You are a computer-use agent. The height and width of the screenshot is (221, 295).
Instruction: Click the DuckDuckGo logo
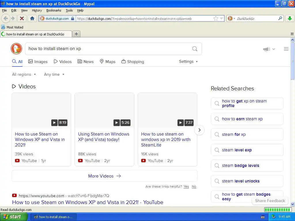tap(16, 49)
